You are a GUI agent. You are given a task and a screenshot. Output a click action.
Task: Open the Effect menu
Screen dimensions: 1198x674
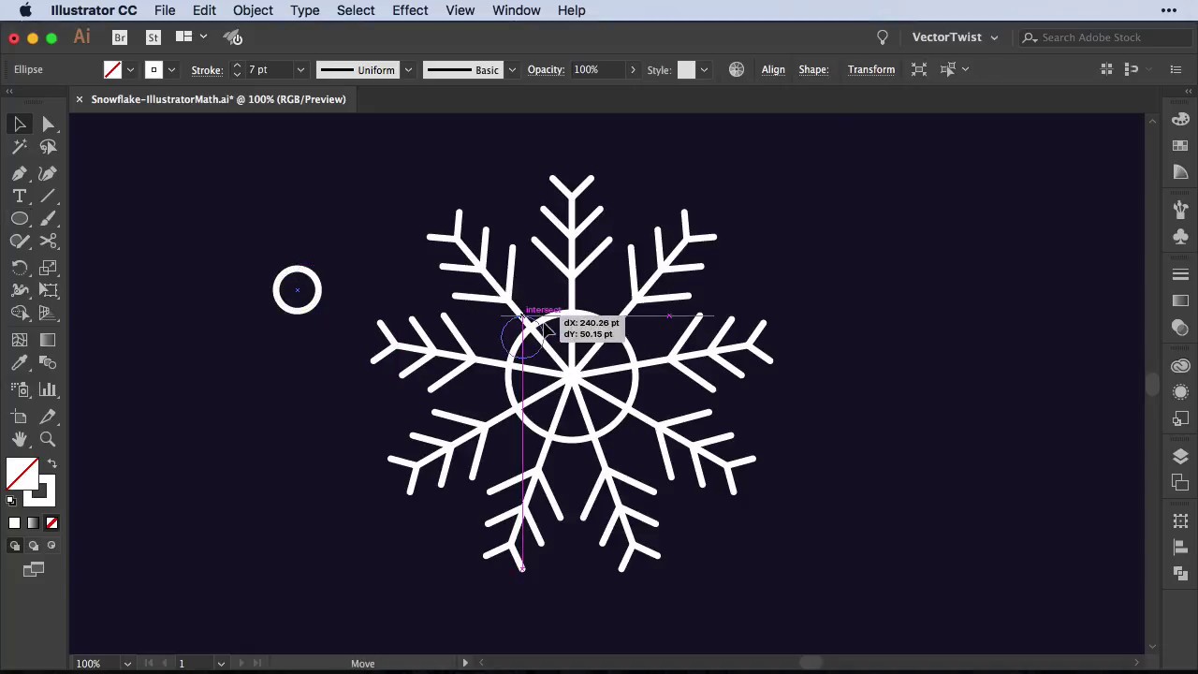pos(410,10)
